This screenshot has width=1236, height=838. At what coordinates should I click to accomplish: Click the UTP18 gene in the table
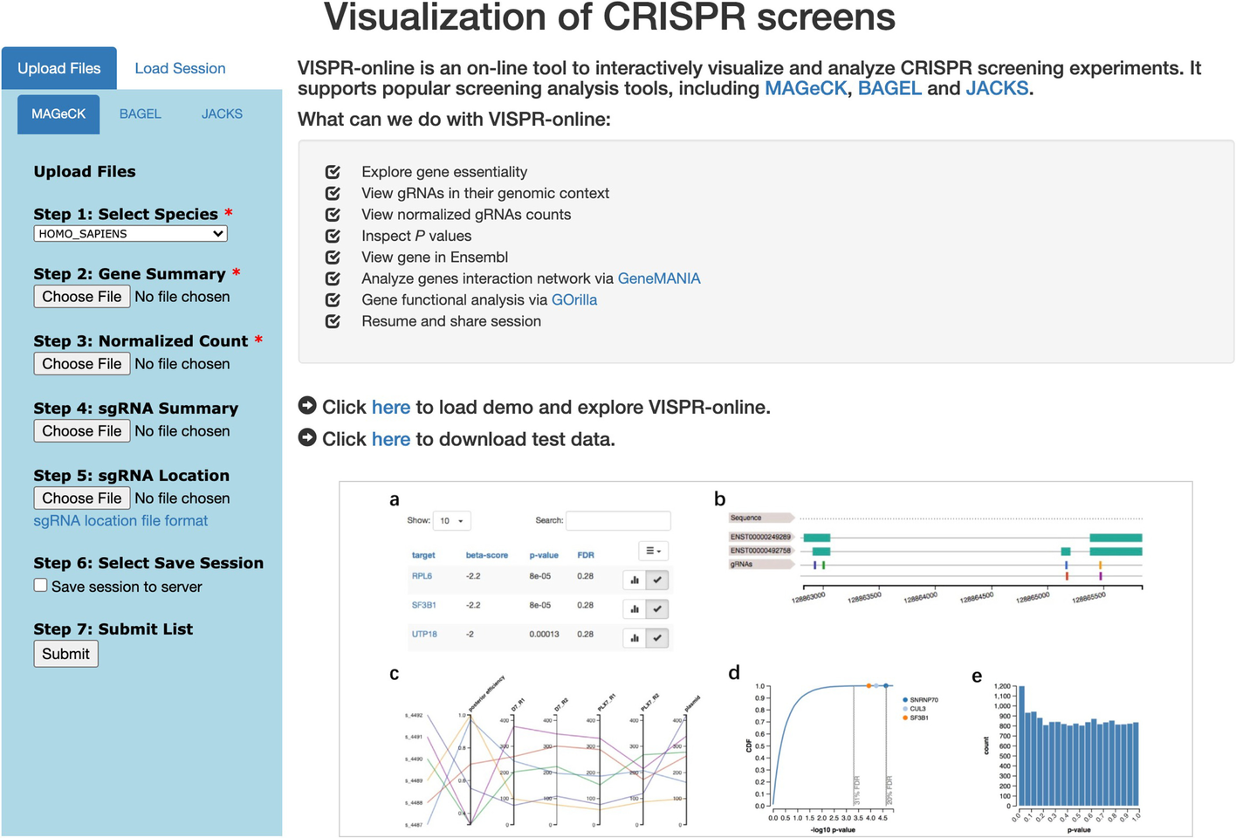(x=424, y=635)
